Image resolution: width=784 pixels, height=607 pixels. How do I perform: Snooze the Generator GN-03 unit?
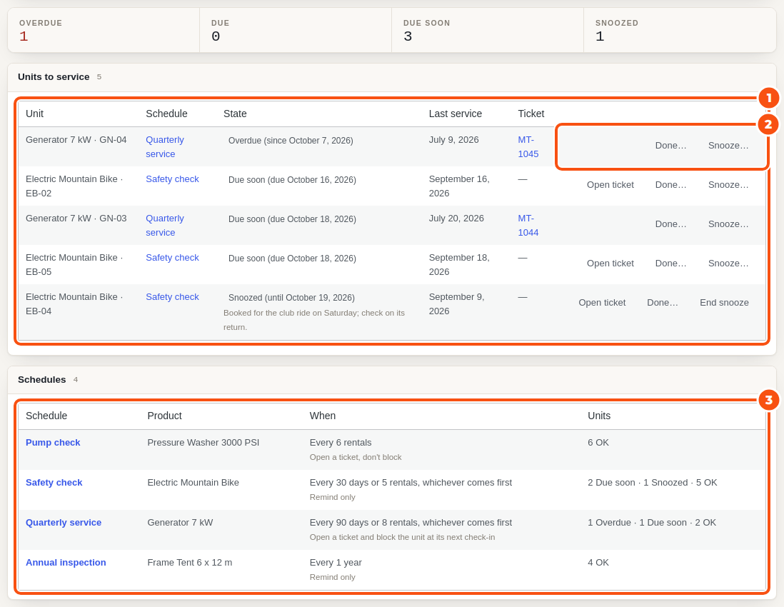coord(728,224)
